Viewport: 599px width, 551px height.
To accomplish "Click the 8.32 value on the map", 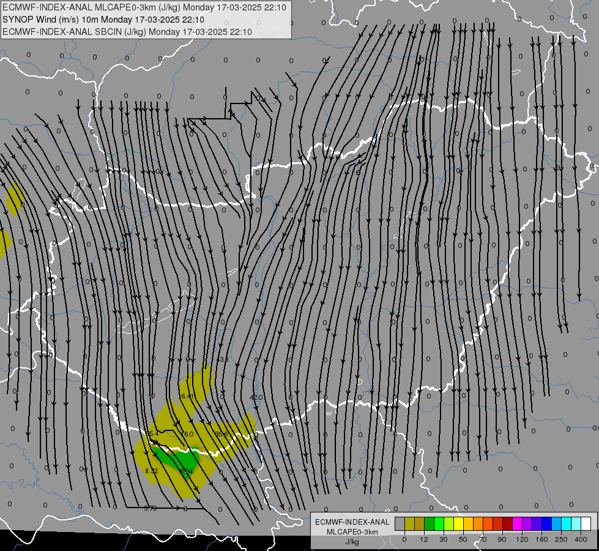I will 152,471.
